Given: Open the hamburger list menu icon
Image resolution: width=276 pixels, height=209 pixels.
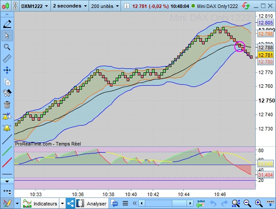Looking at the screenshot, I should (x=125, y=204).
